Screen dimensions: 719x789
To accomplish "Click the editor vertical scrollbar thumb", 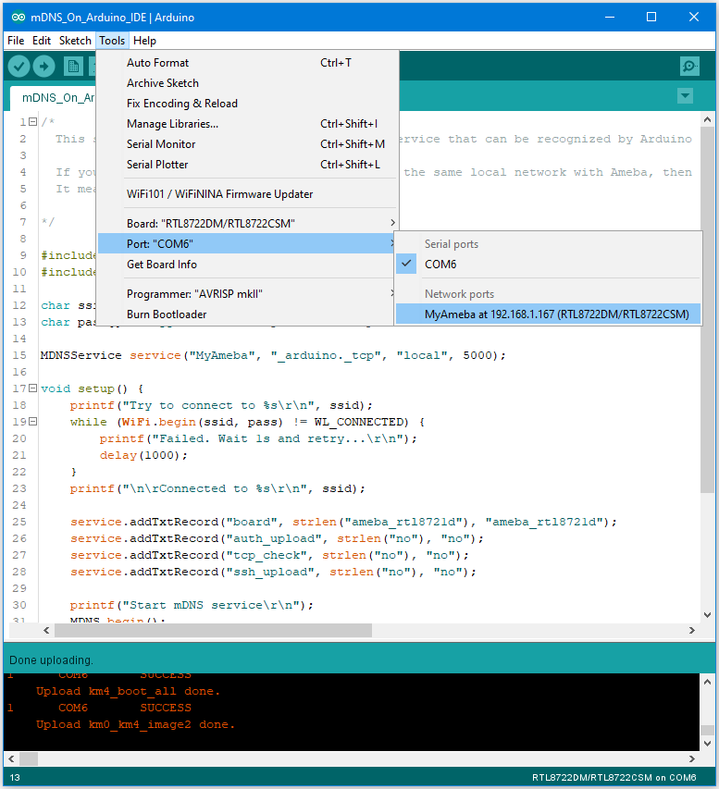I will click(707, 310).
